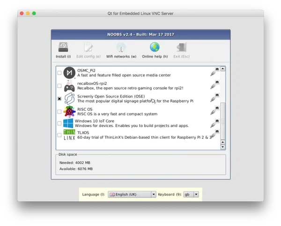Select the Windows 10 IoT Core entry

132,123
